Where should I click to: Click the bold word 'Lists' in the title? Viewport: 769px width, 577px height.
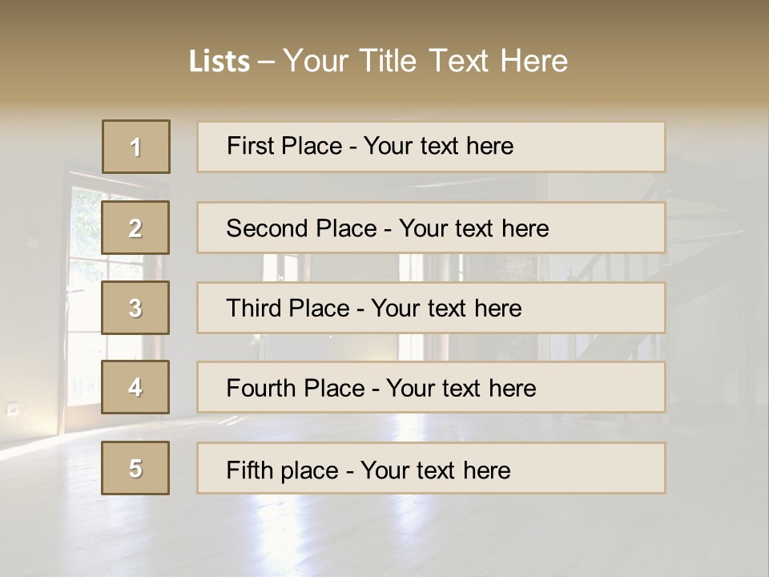click(219, 62)
